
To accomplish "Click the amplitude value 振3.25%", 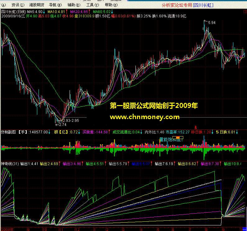I will (144, 16).
